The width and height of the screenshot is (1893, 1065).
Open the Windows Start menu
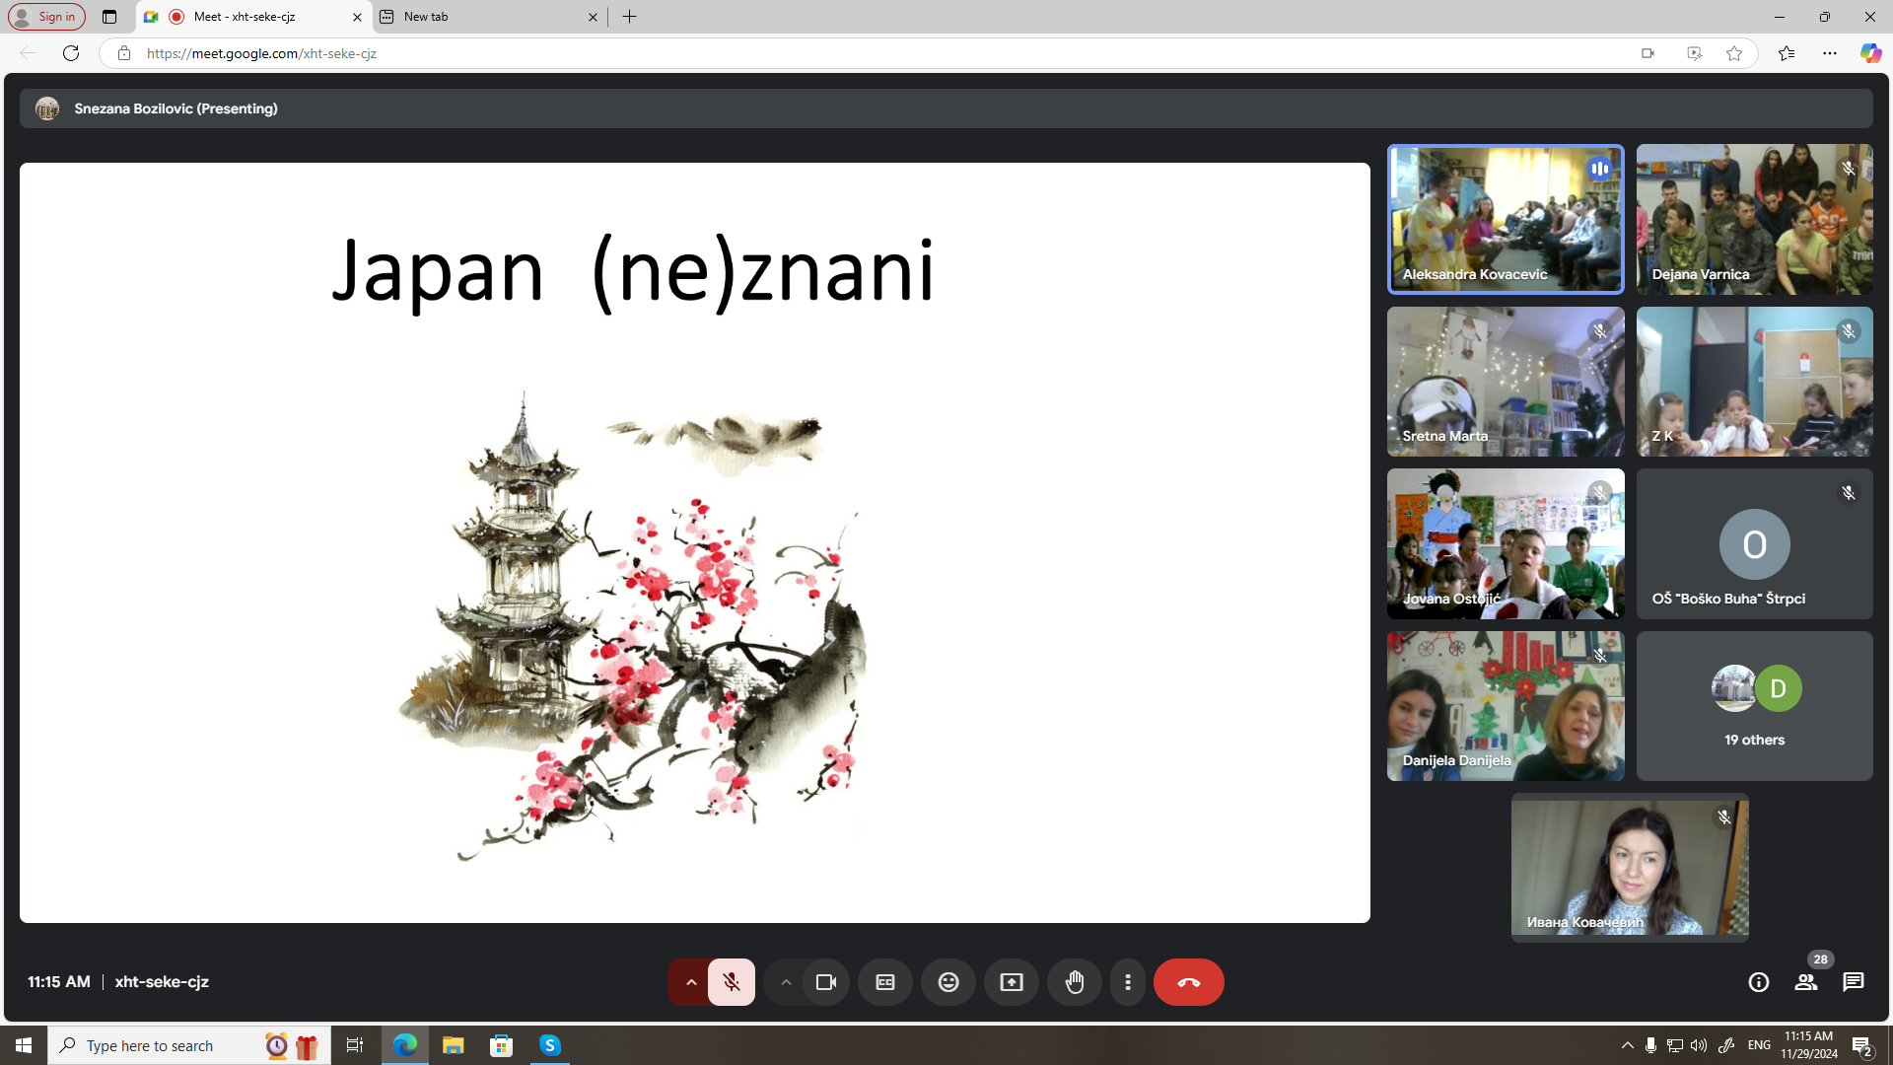[24, 1045]
